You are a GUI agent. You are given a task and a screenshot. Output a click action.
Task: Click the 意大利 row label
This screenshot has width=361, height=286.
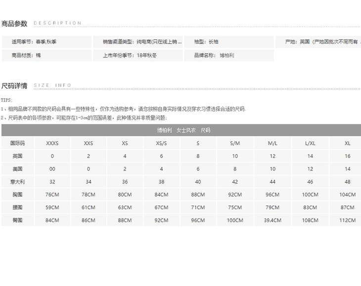pos(17,182)
